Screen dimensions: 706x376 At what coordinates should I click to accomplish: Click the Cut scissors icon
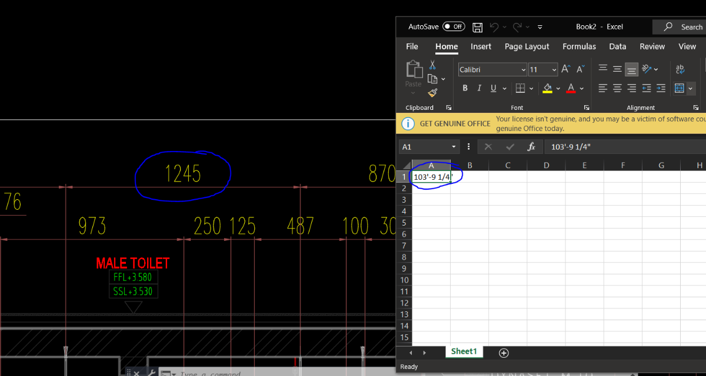[x=432, y=65]
